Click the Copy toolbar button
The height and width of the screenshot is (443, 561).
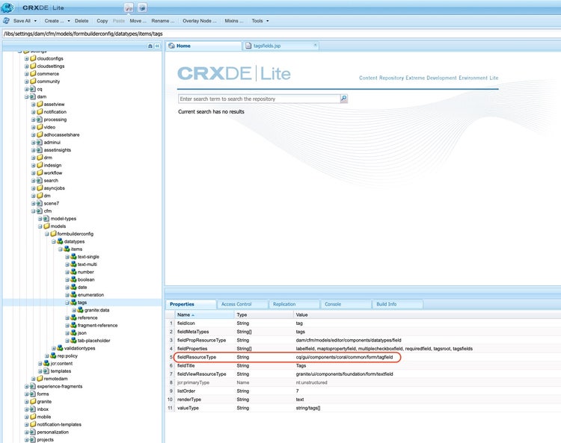pyautogui.click(x=102, y=21)
